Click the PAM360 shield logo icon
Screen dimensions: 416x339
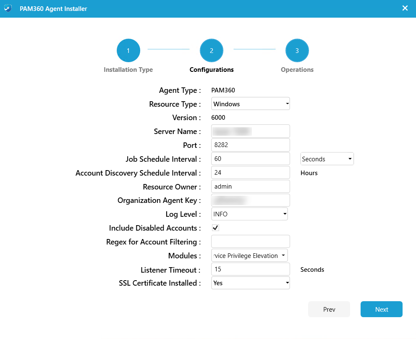(8, 8)
